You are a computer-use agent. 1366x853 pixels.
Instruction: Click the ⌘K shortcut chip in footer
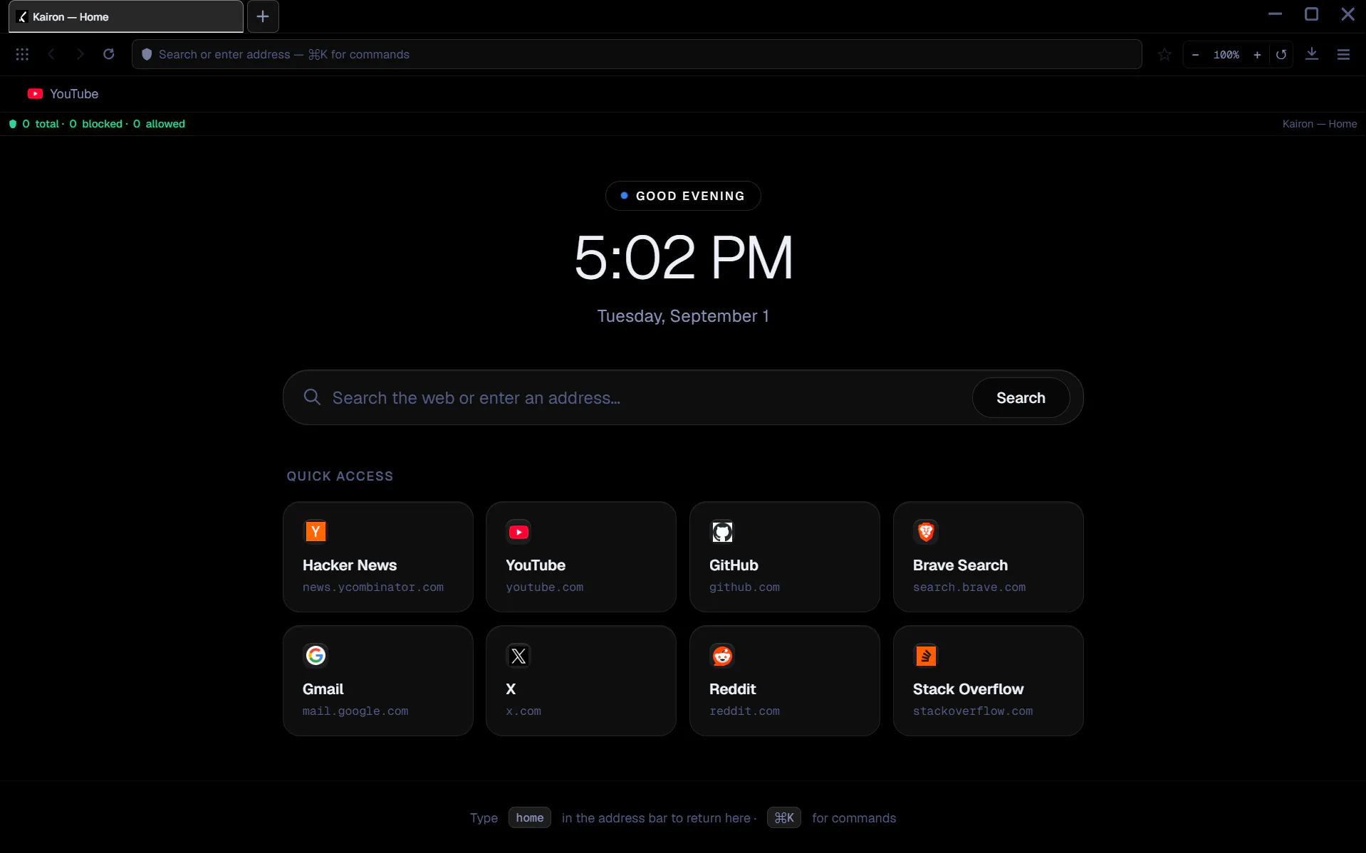coord(784,817)
